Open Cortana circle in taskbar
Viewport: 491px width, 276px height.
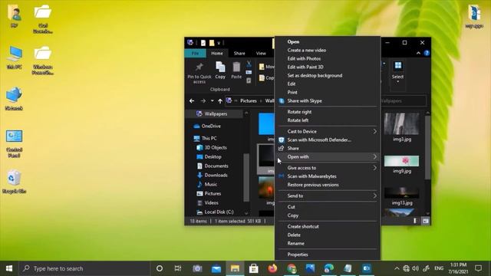[160, 268]
